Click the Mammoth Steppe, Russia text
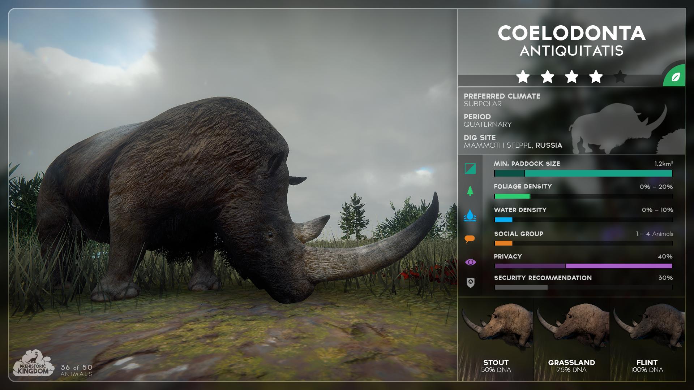This screenshot has width=694, height=390. [x=513, y=146]
